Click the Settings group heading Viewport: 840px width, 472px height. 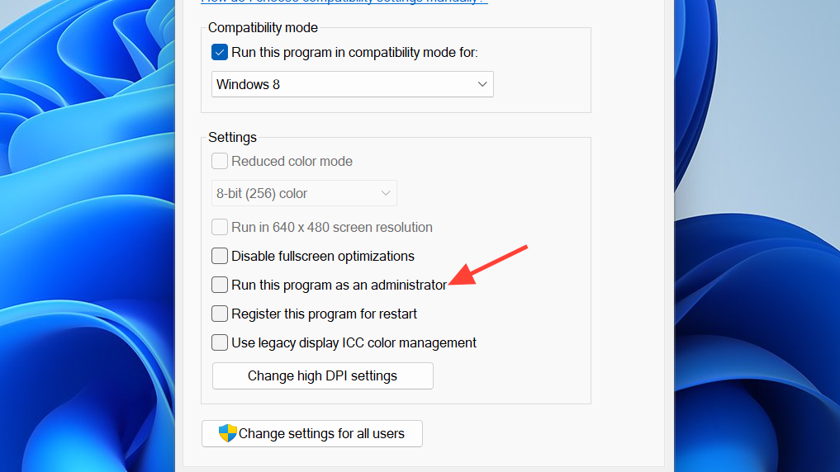[x=232, y=137]
